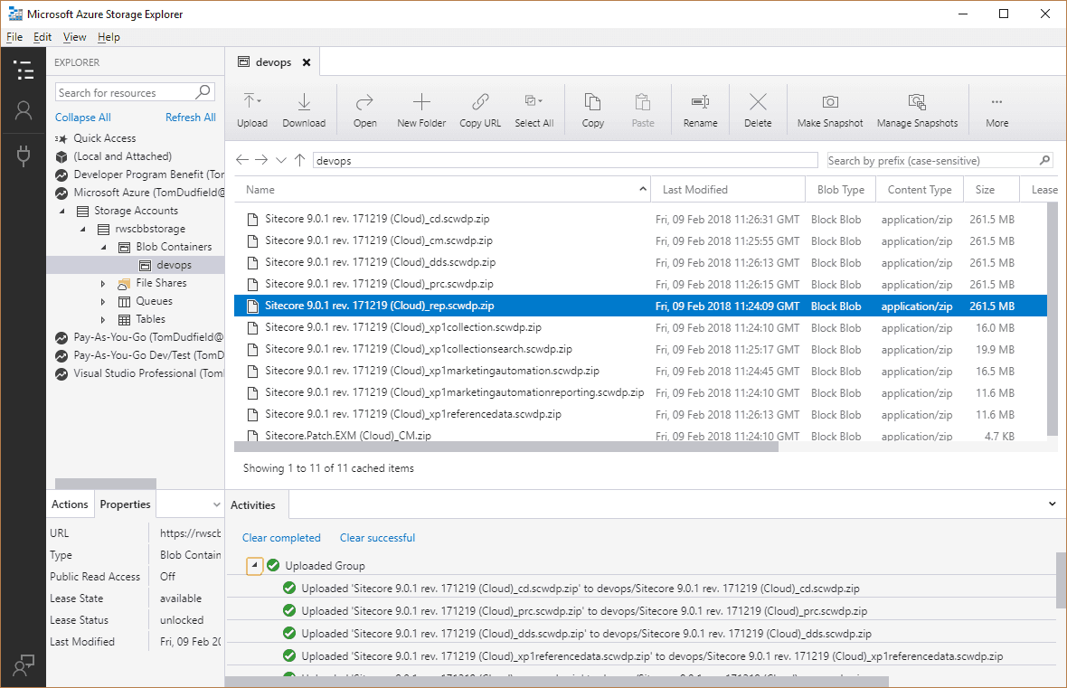
Task: Click the Upload toolbar button
Action: pyautogui.click(x=251, y=111)
